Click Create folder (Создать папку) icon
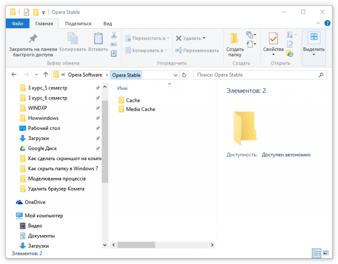Image resolution: width=338 pixels, height=264 pixels. (x=234, y=39)
